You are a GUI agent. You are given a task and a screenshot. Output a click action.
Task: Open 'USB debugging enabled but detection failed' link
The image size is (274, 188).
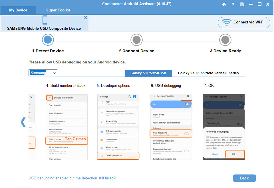[72, 178]
